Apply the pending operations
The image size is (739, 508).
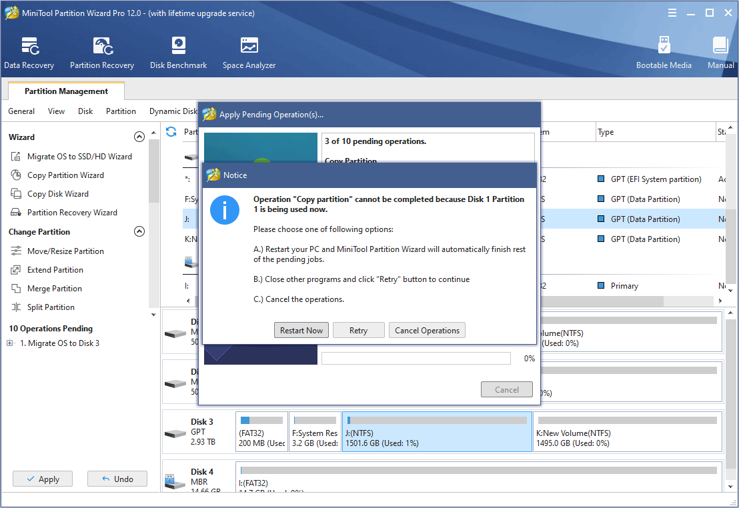[x=43, y=479]
